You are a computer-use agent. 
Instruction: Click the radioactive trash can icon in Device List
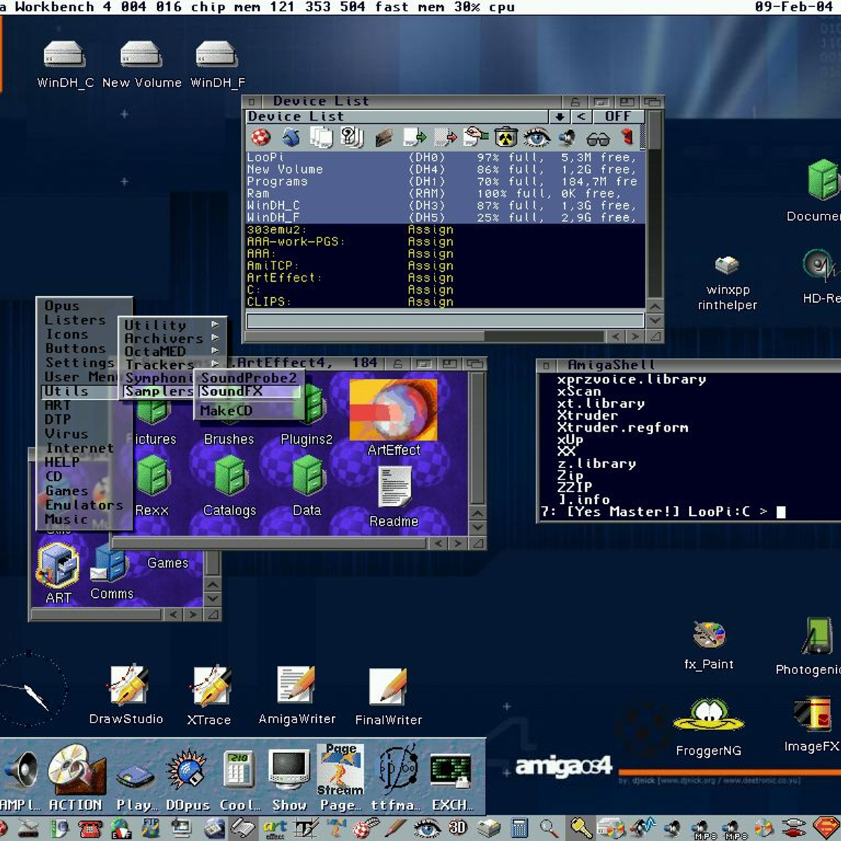coord(506,137)
